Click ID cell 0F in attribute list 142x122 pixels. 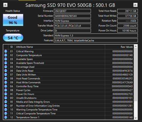[x=11, y=106]
